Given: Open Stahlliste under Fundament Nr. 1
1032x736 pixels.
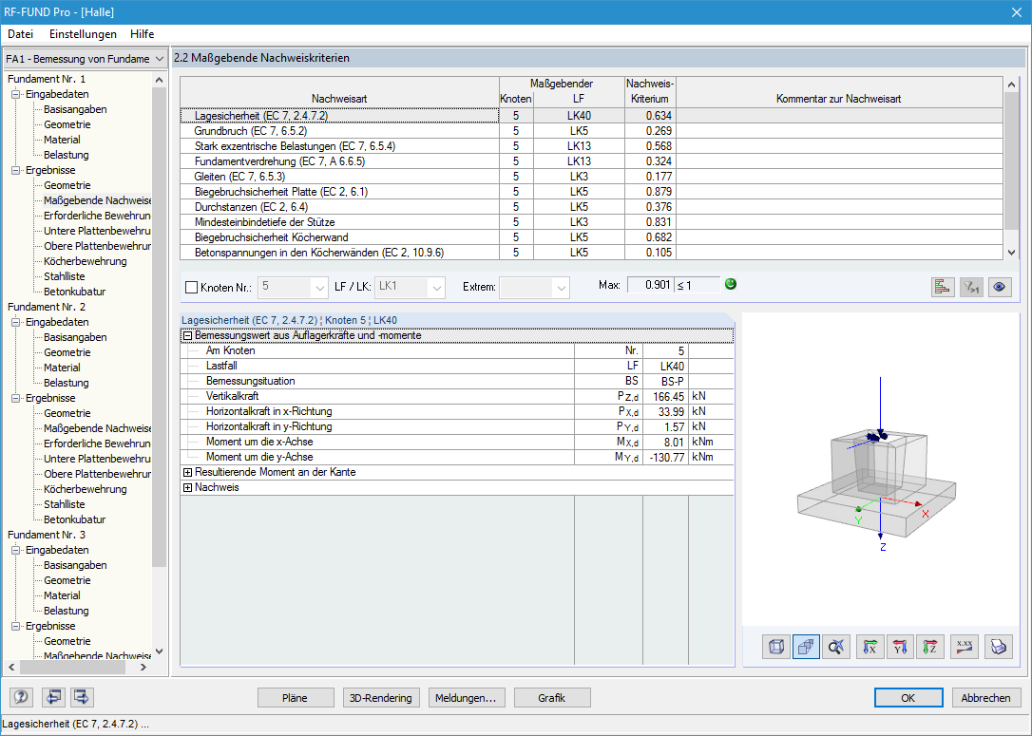Looking at the screenshot, I should click(64, 276).
